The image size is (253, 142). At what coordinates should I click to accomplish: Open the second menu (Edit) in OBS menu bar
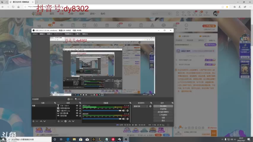tap(42, 34)
